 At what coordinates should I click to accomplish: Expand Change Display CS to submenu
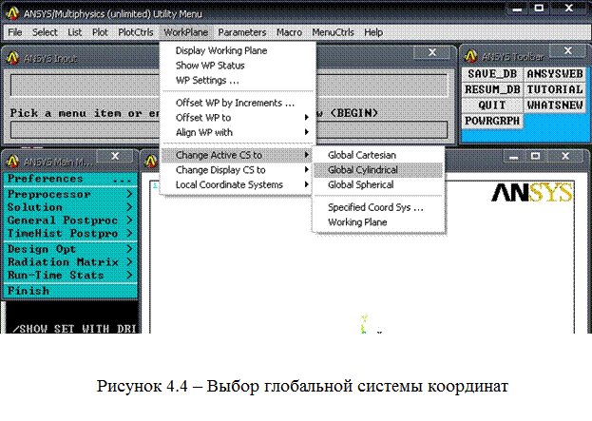[238, 170]
